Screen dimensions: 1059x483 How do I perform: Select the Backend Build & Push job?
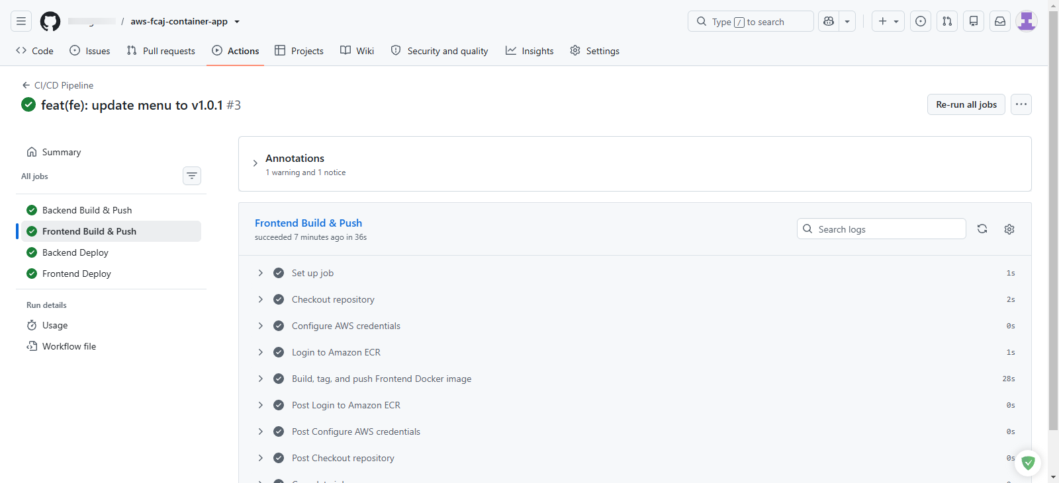click(111, 210)
